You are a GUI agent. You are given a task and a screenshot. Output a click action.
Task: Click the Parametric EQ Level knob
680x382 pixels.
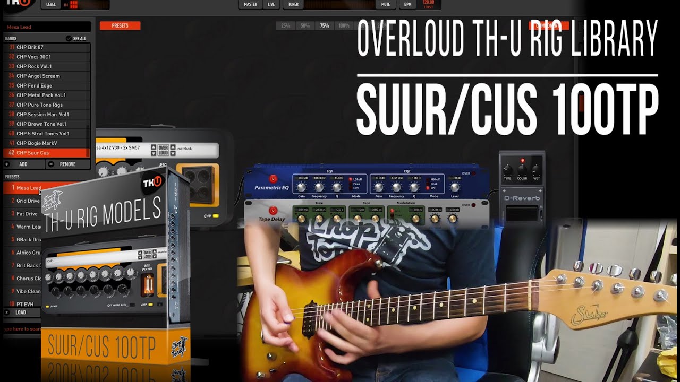coord(455,187)
